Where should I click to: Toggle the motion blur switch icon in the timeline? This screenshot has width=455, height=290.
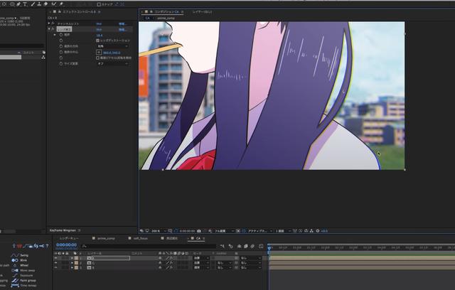(252, 246)
